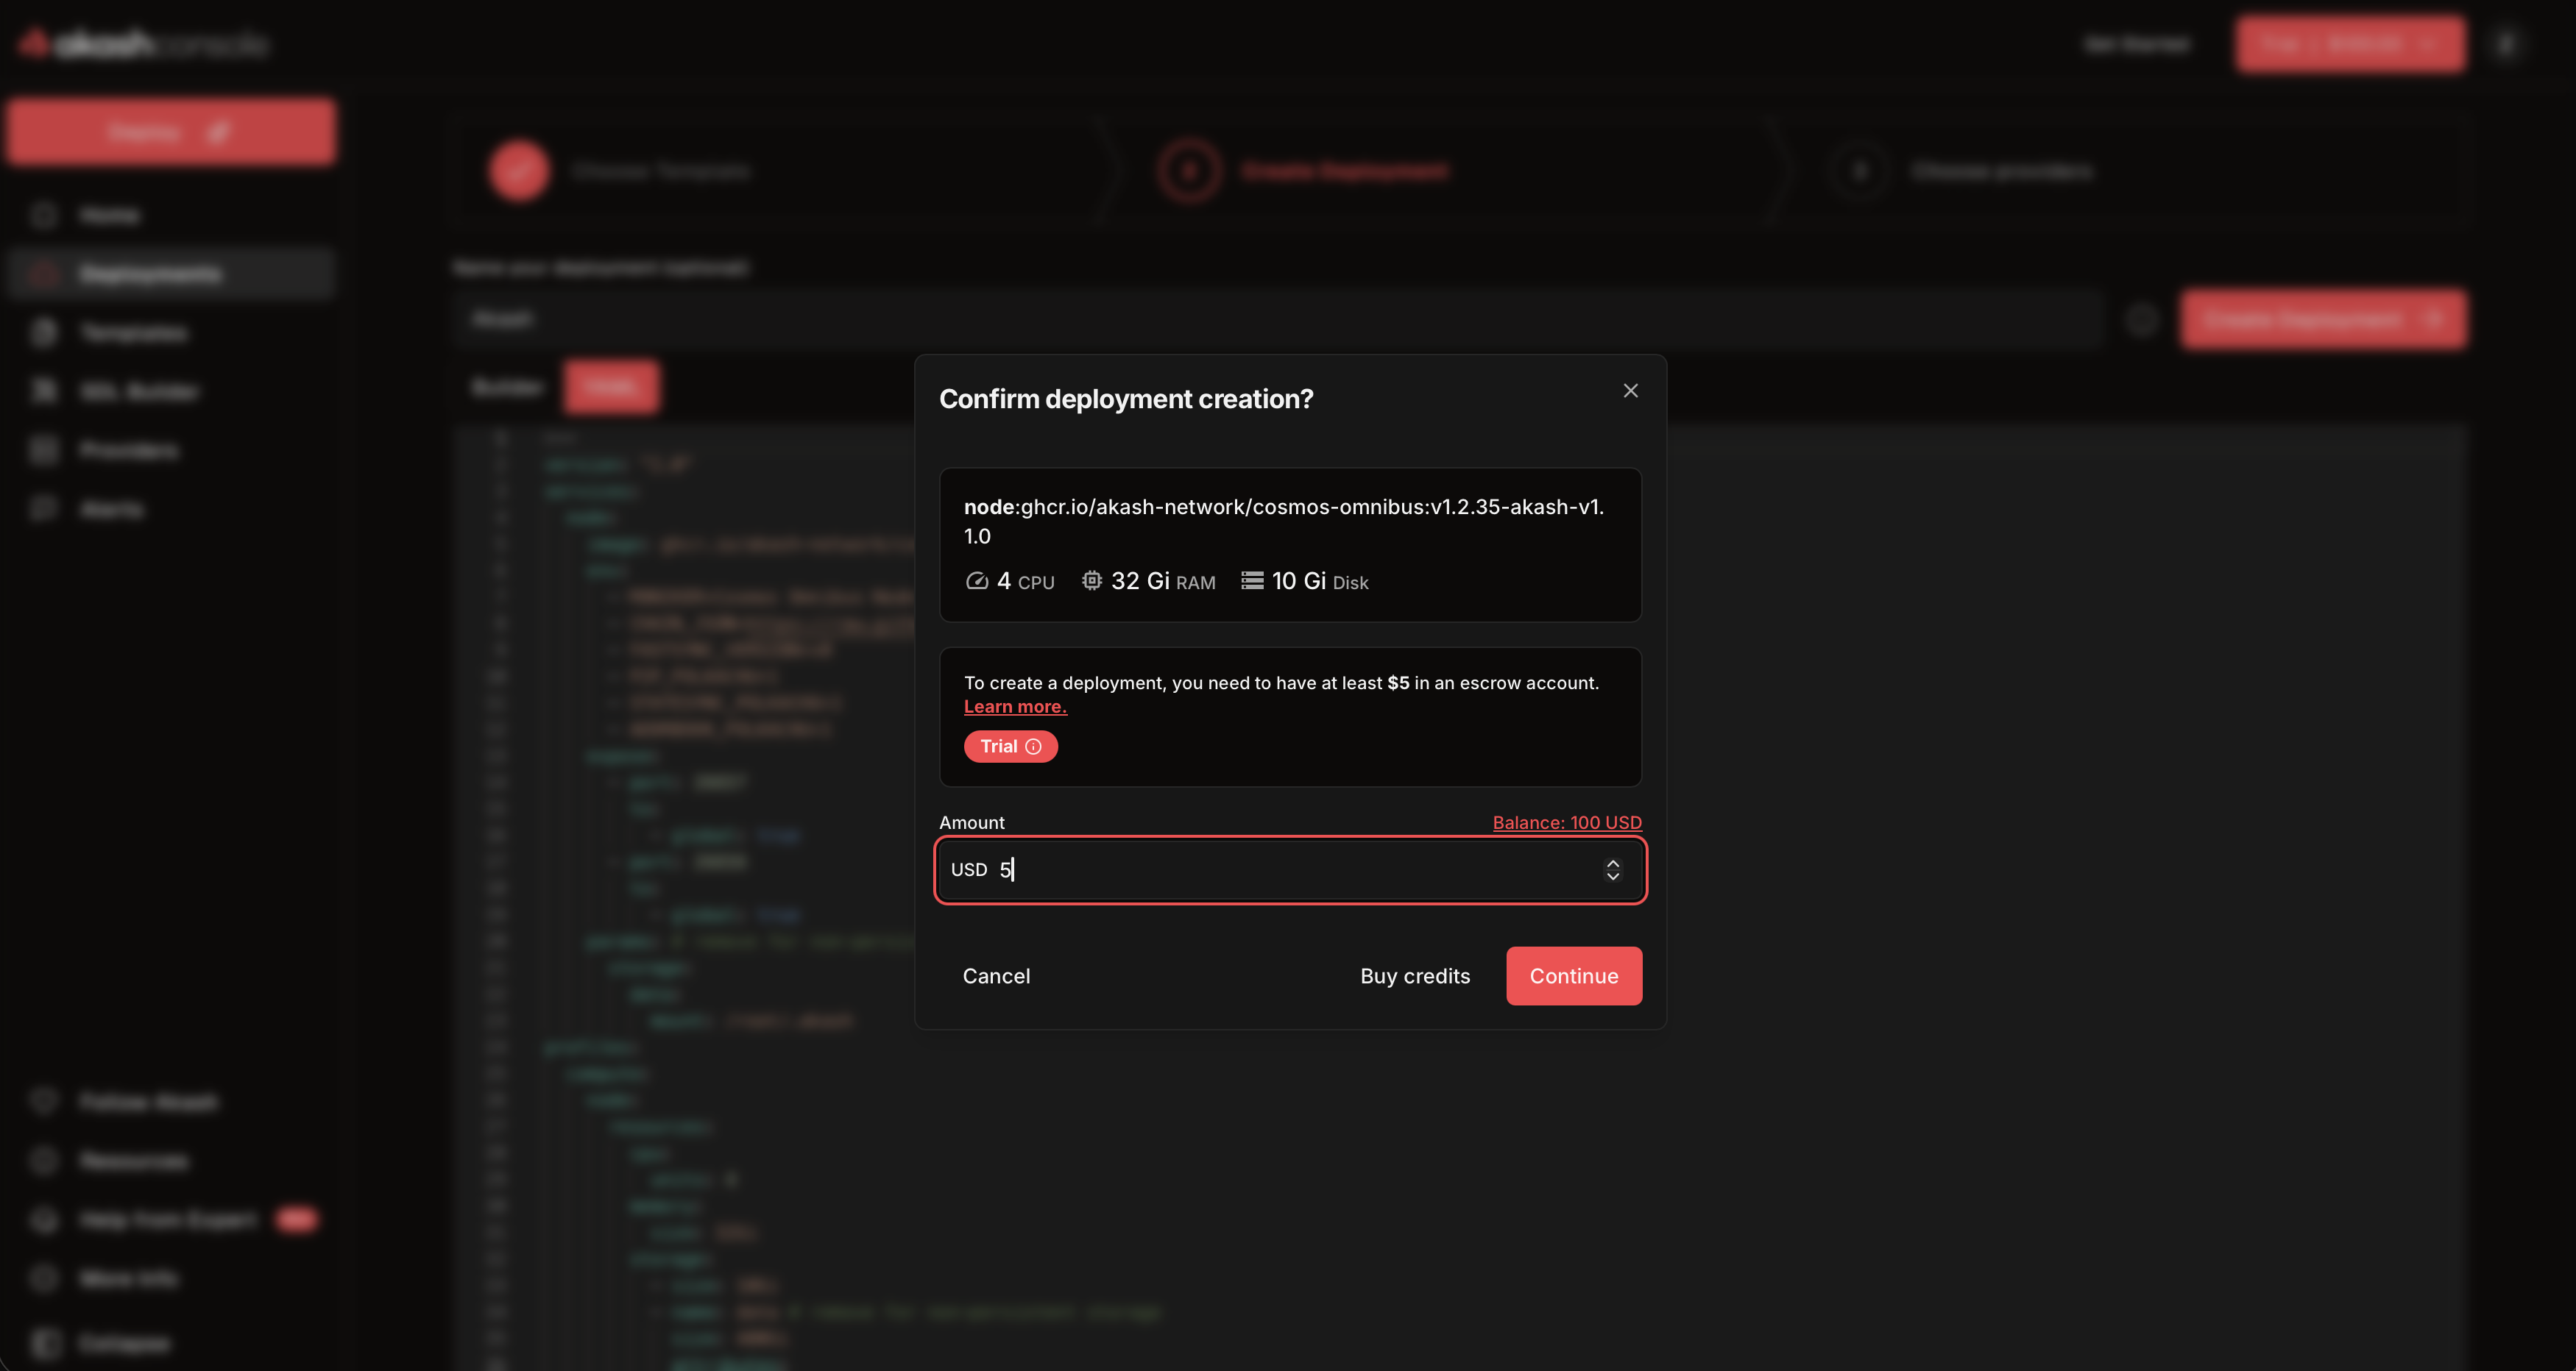This screenshot has height=1371, width=2576.
Task: Click the Templates sidebar icon
Action: pos(44,332)
